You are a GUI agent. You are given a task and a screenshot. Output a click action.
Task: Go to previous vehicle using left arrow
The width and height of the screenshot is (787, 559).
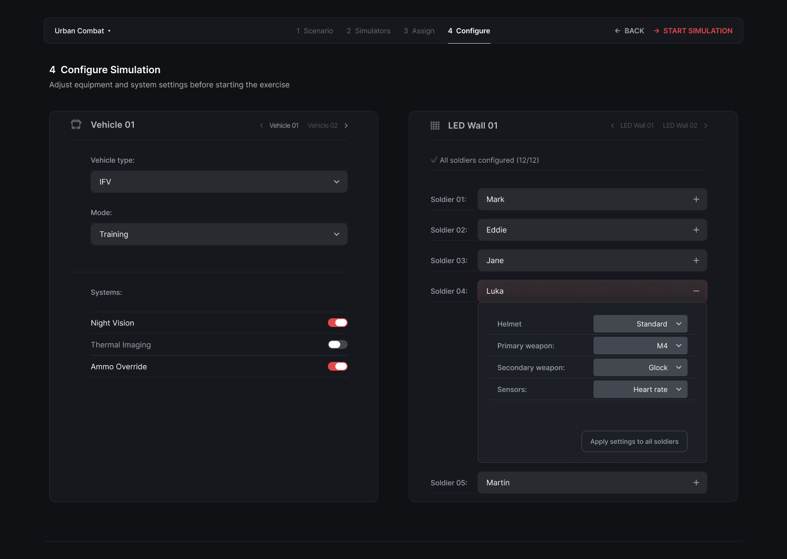pos(262,126)
